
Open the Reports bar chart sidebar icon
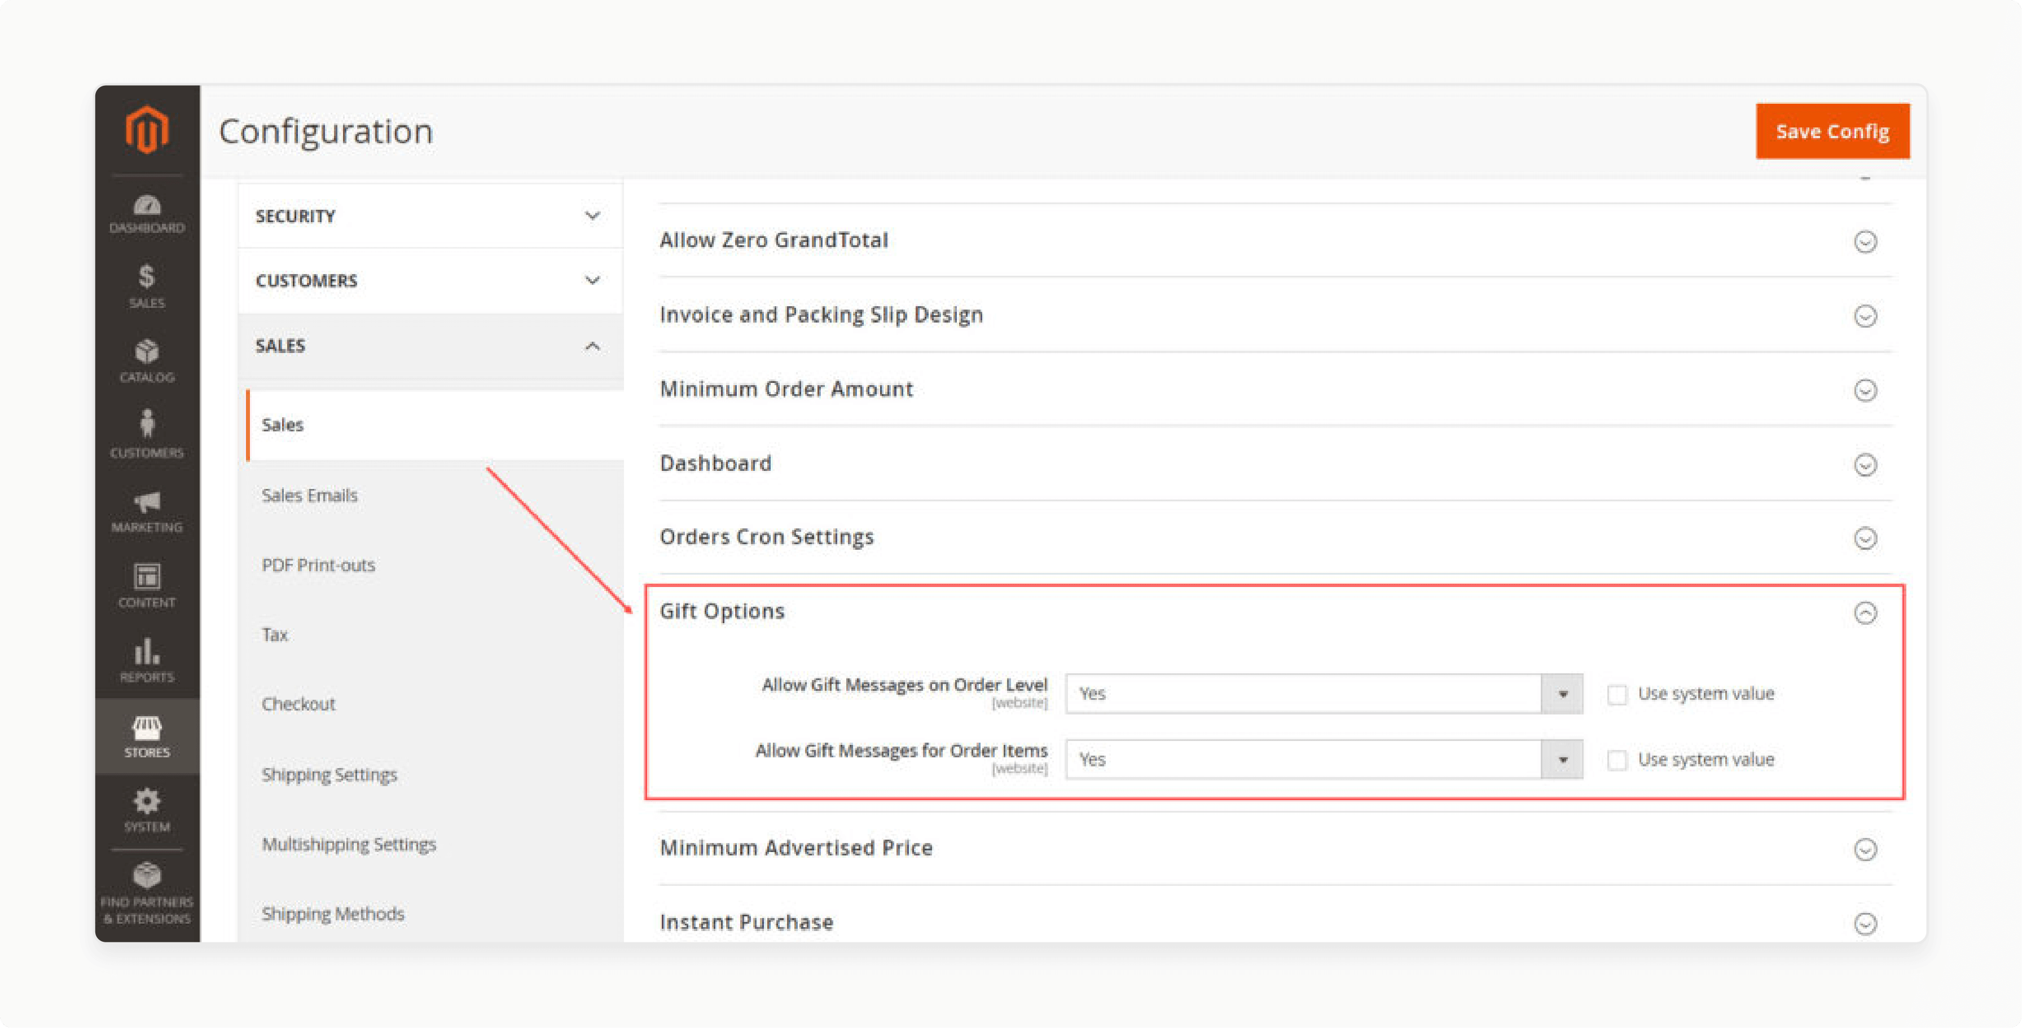147,661
